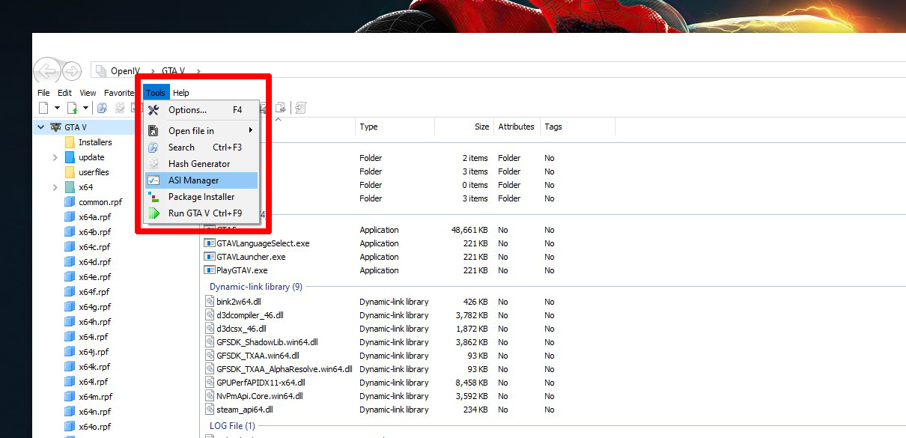906x438 pixels.
Task: Sort files by the Size column header
Action: click(x=481, y=127)
